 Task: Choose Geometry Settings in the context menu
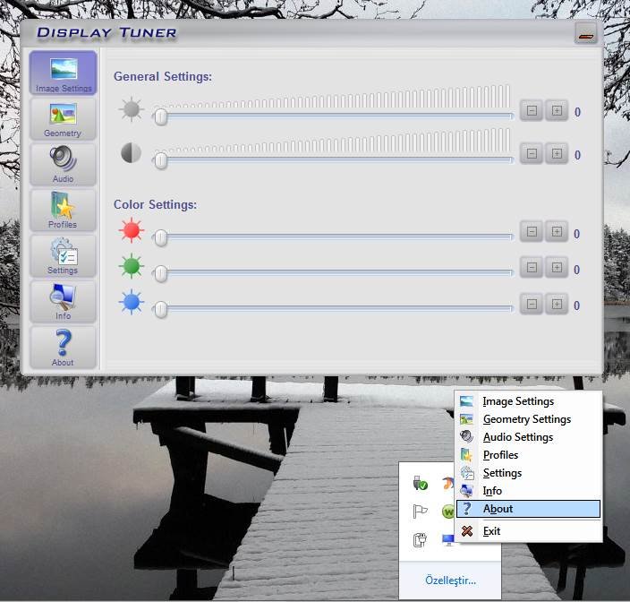pyautogui.click(x=528, y=419)
